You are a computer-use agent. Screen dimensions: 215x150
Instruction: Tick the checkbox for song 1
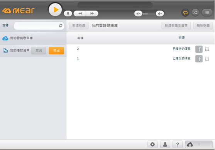point(207,59)
